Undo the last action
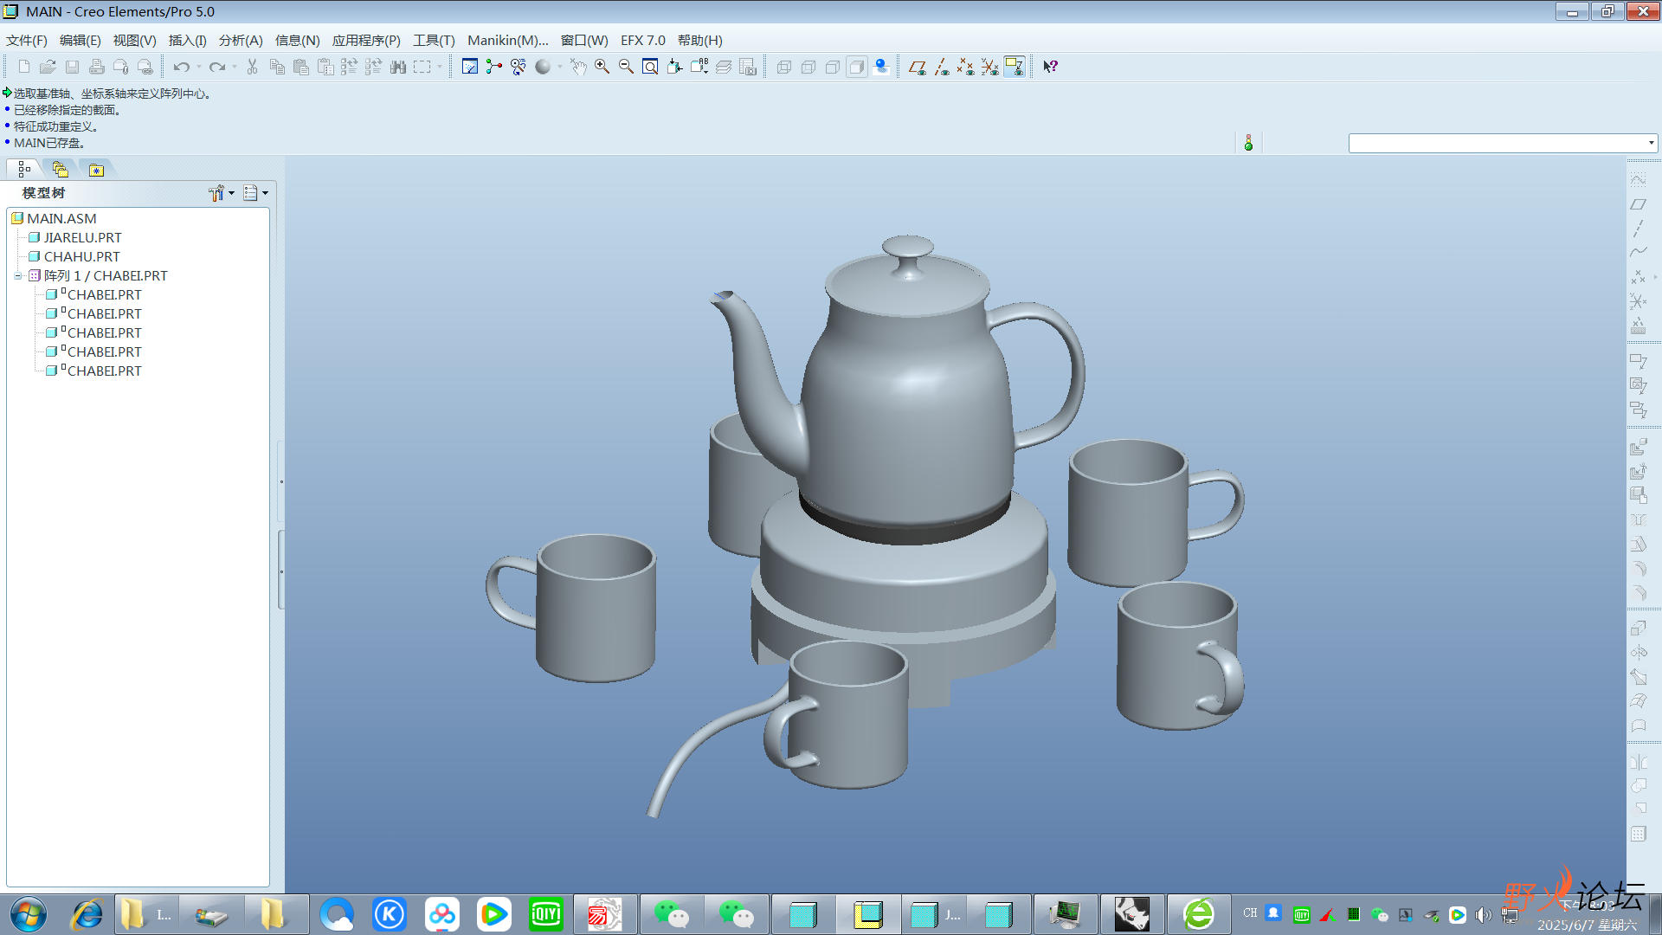The width and height of the screenshot is (1662, 935). 181,67
